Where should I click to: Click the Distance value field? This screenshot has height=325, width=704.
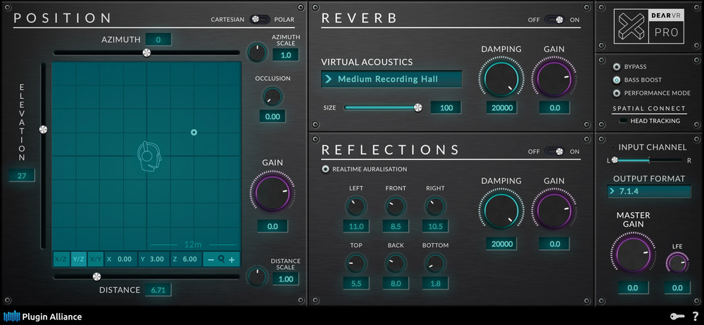pos(158,290)
